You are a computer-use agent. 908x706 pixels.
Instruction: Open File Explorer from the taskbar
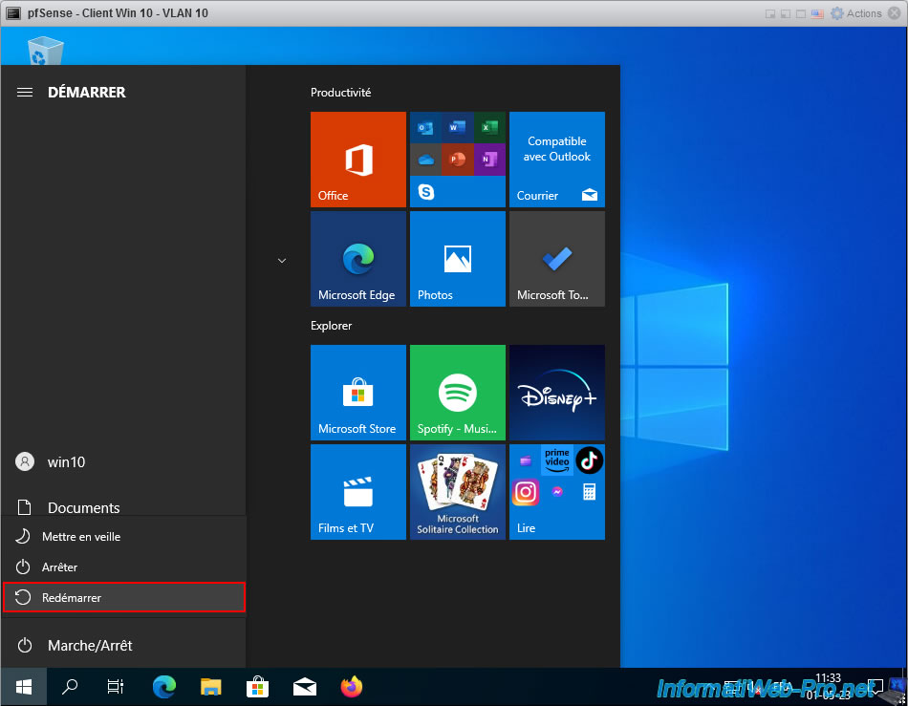(211, 687)
